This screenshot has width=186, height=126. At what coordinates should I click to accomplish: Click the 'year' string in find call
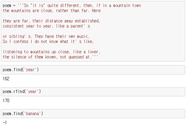(30, 70)
